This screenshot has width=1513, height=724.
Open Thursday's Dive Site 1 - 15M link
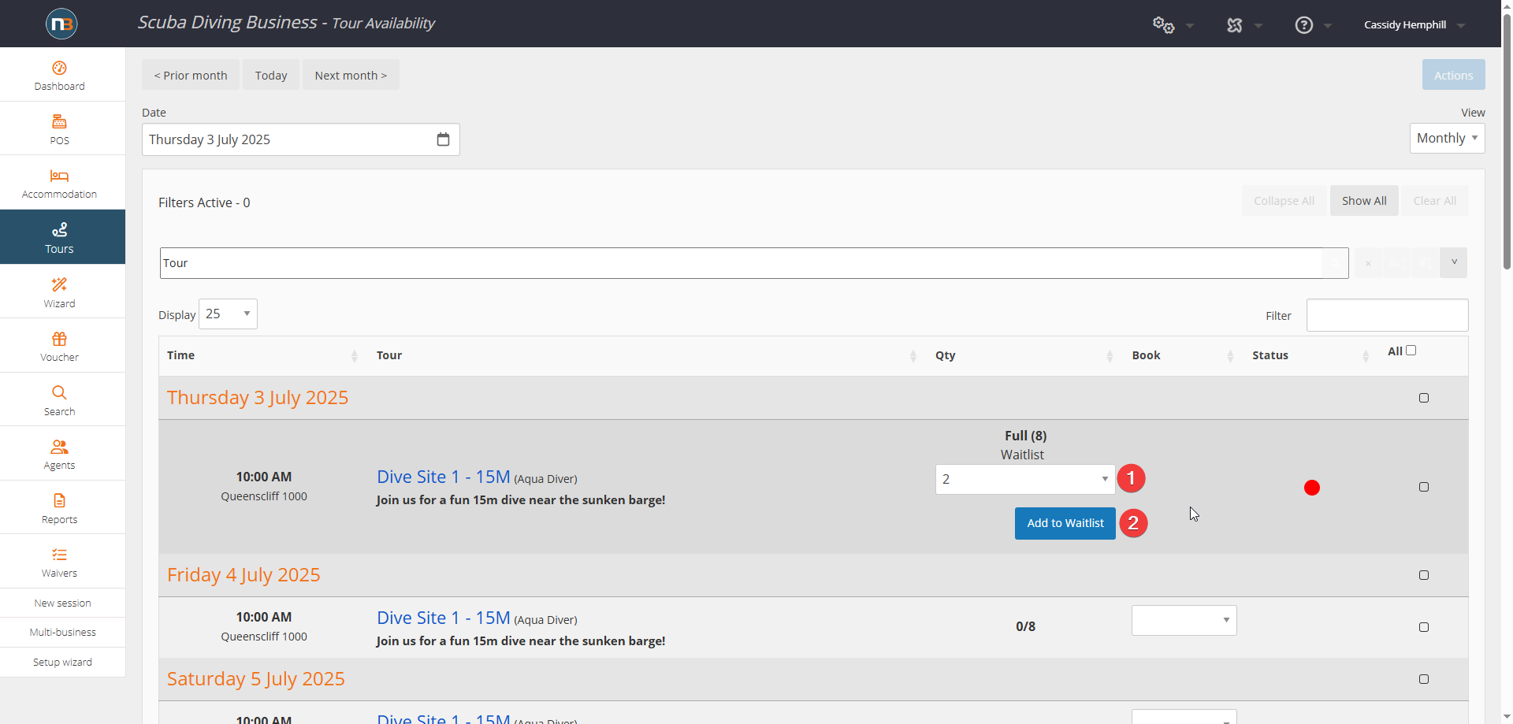pyautogui.click(x=444, y=477)
